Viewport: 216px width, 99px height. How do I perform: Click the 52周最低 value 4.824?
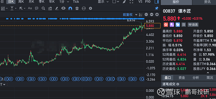point(181,59)
